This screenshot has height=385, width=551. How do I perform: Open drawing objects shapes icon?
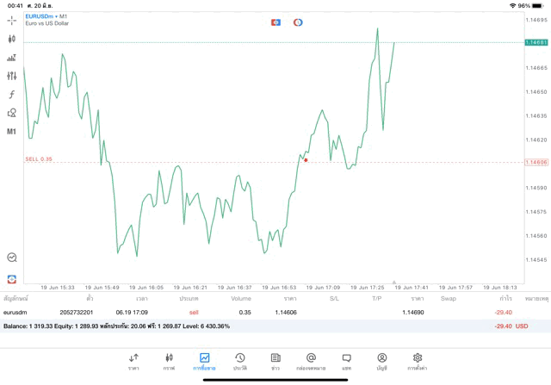(x=11, y=113)
